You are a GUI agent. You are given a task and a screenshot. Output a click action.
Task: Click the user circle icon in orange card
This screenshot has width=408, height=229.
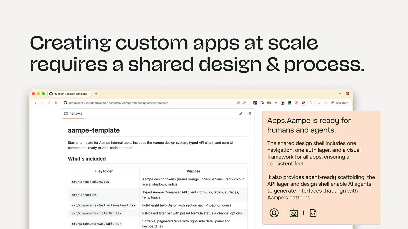(x=274, y=213)
